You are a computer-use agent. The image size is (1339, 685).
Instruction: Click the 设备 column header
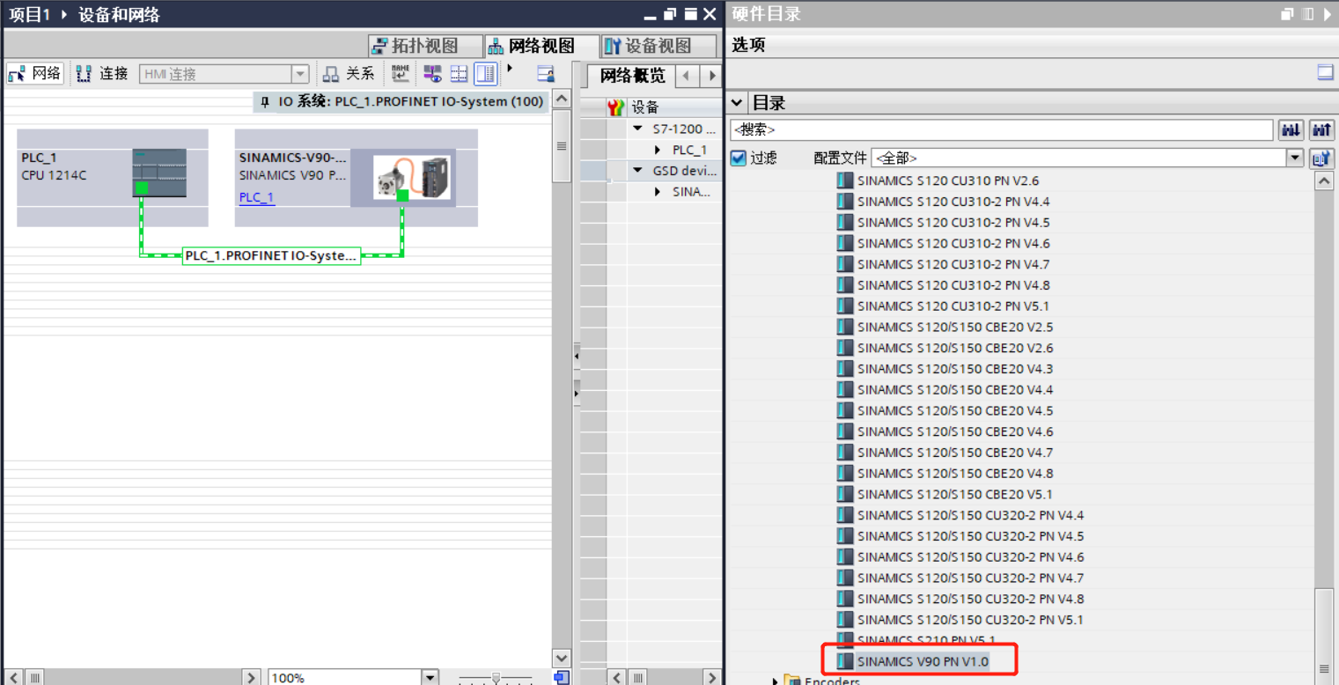point(674,107)
